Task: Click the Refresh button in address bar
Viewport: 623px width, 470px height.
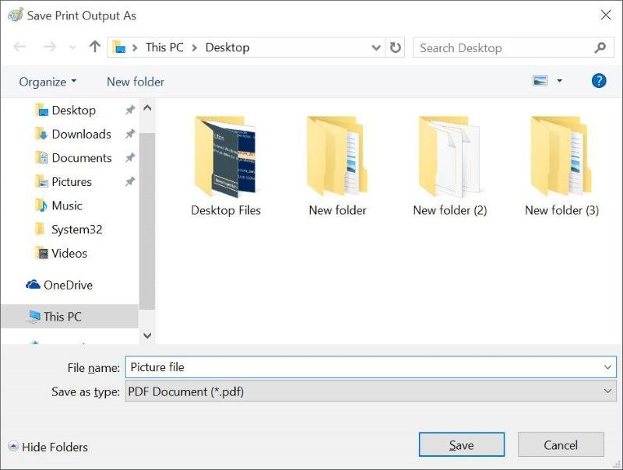Action: click(396, 47)
